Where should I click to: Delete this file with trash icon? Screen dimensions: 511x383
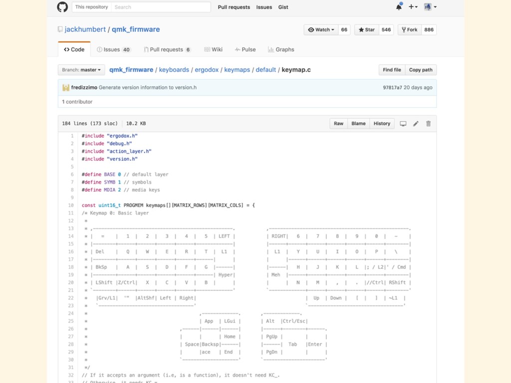point(429,124)
